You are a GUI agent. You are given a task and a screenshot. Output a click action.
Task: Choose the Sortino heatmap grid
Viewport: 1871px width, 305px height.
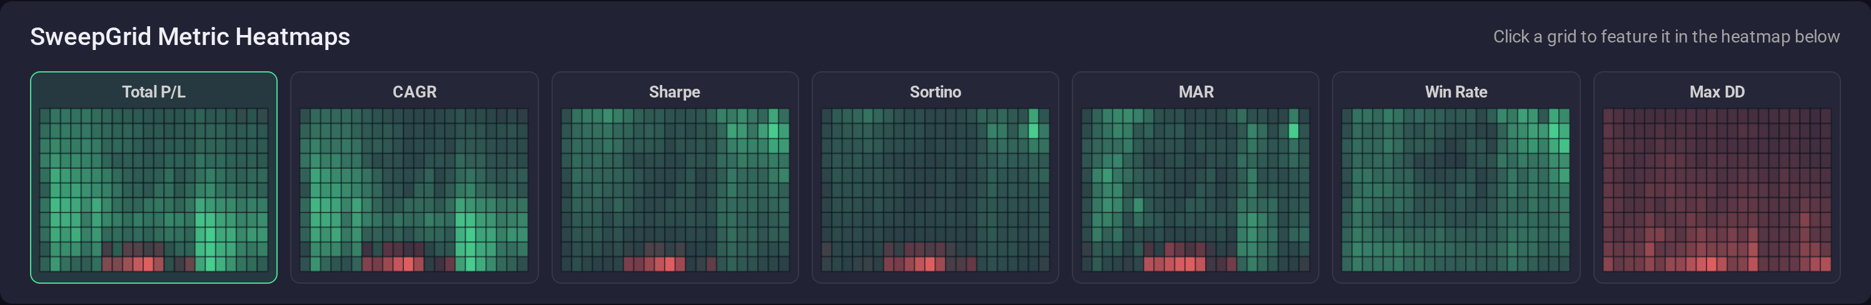(935, 177)
